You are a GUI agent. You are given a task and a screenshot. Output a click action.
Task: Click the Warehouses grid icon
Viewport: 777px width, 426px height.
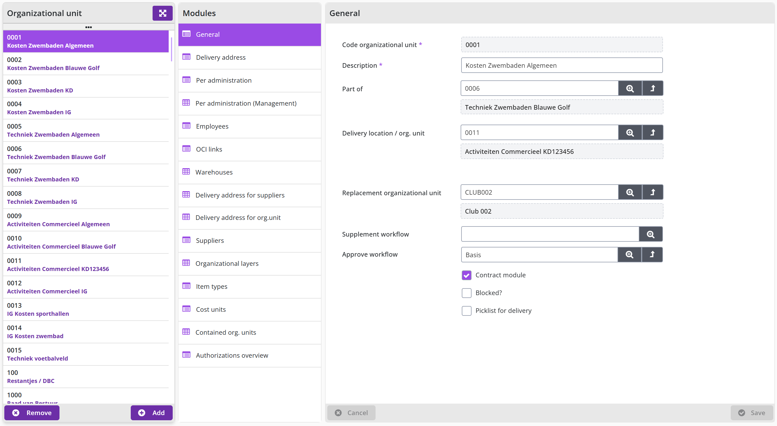[186, 172]
